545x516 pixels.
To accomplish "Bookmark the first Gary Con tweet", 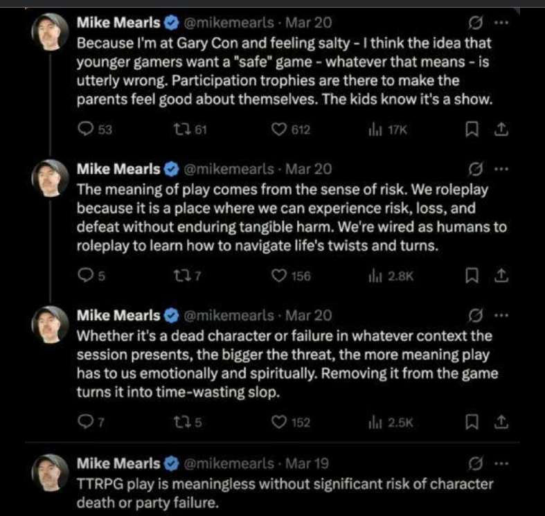I will point(472,130).
